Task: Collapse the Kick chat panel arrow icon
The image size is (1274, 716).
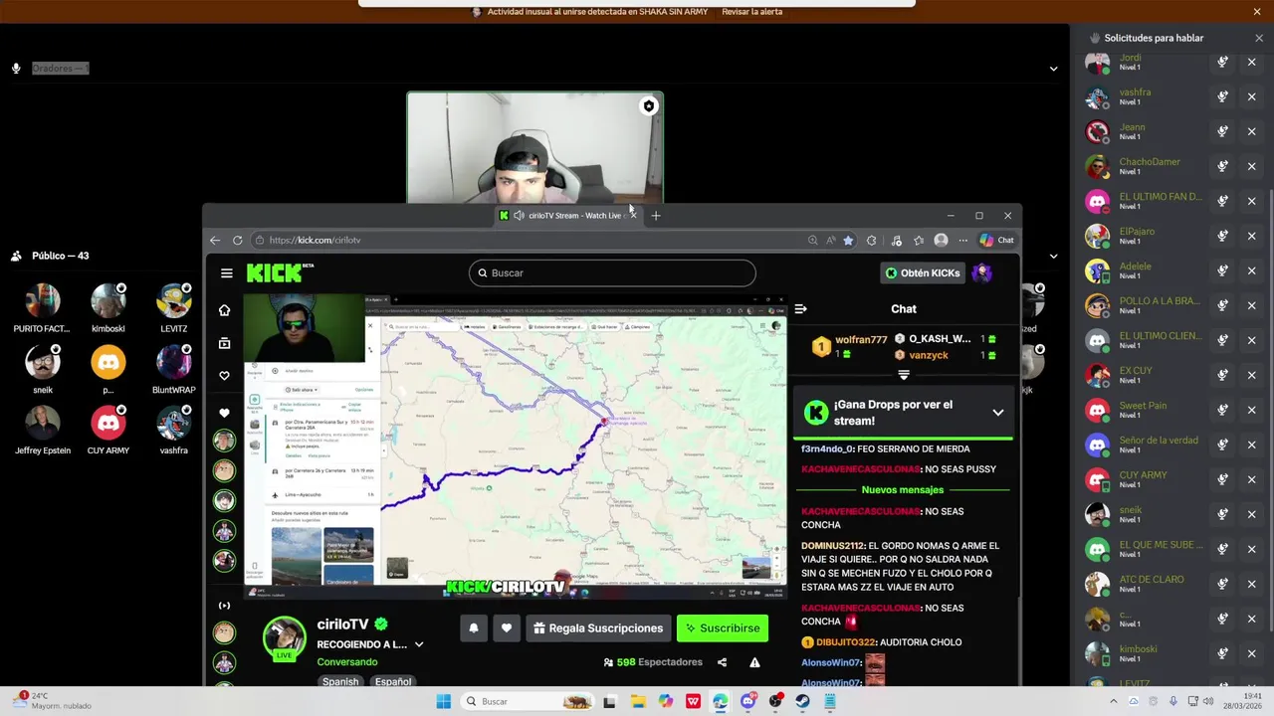Action: tap(800, 309)
